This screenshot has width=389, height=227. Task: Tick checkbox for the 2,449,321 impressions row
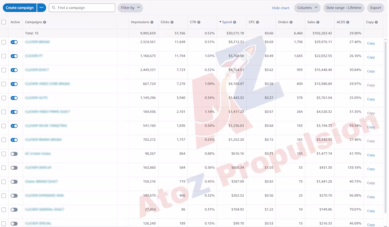[4, 70]
